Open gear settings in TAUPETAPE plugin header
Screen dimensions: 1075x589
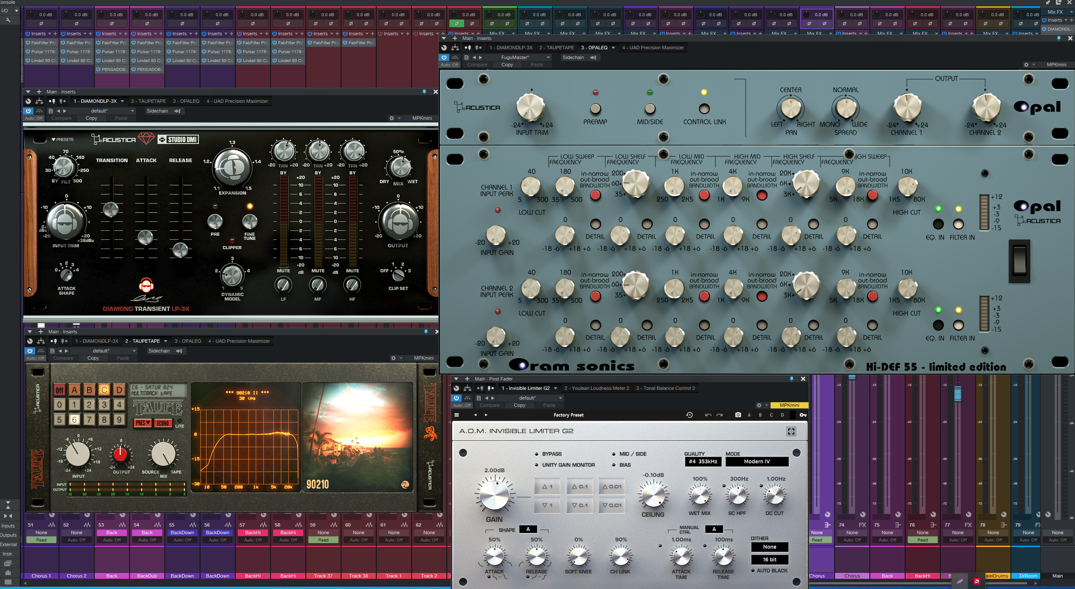tap(393, 358)
